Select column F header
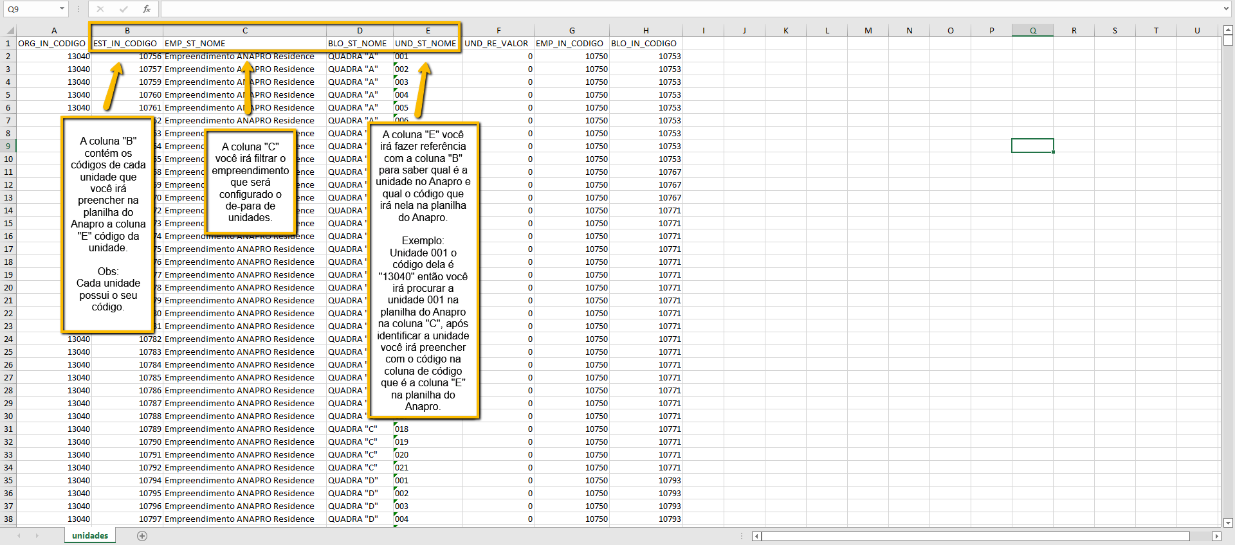The height and width of the screenshot is (545, 1235). (x=498, y=30)
